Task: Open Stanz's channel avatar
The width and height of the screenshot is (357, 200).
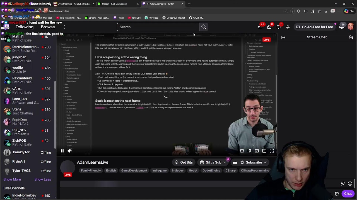Action: (7, 111)
